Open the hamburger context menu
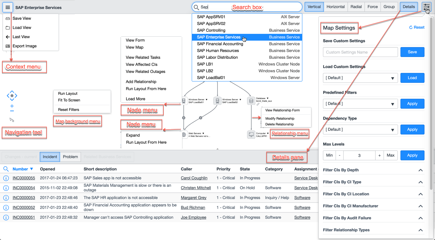 pos(8,7)
